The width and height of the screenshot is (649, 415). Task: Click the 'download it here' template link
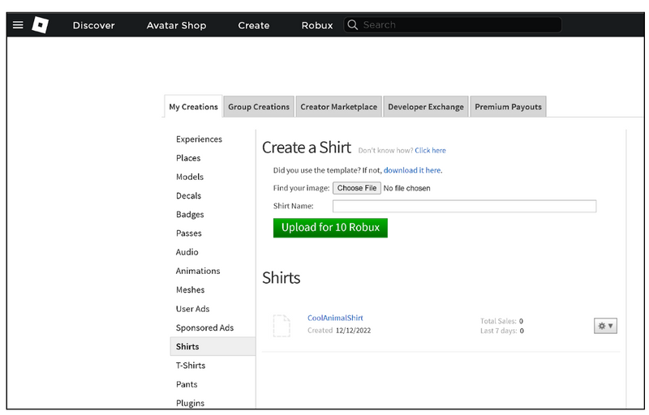(x=412, y=170)
